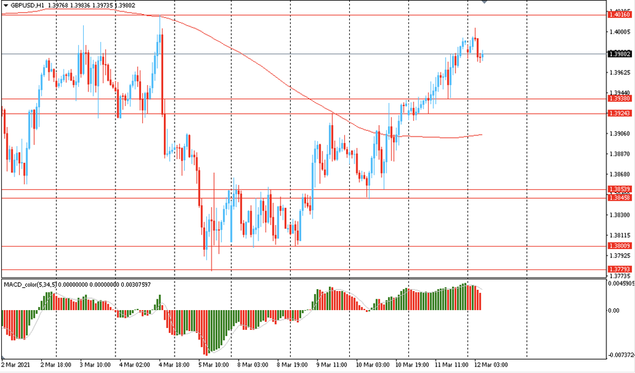The height and width of the screenshot is (373, 635).
Task: Select the 1.38458 red price level label
Action: pyautogui.click(x=620, y=198)
